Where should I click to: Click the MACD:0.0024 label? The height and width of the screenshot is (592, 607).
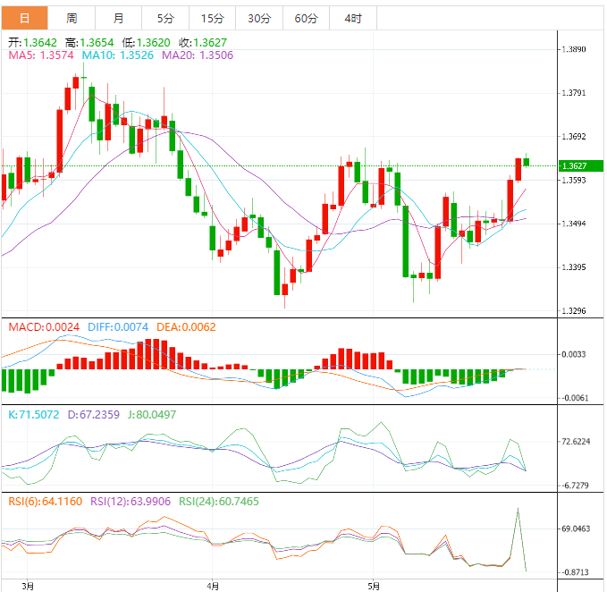pyautogui.click(x=44, y=327)
